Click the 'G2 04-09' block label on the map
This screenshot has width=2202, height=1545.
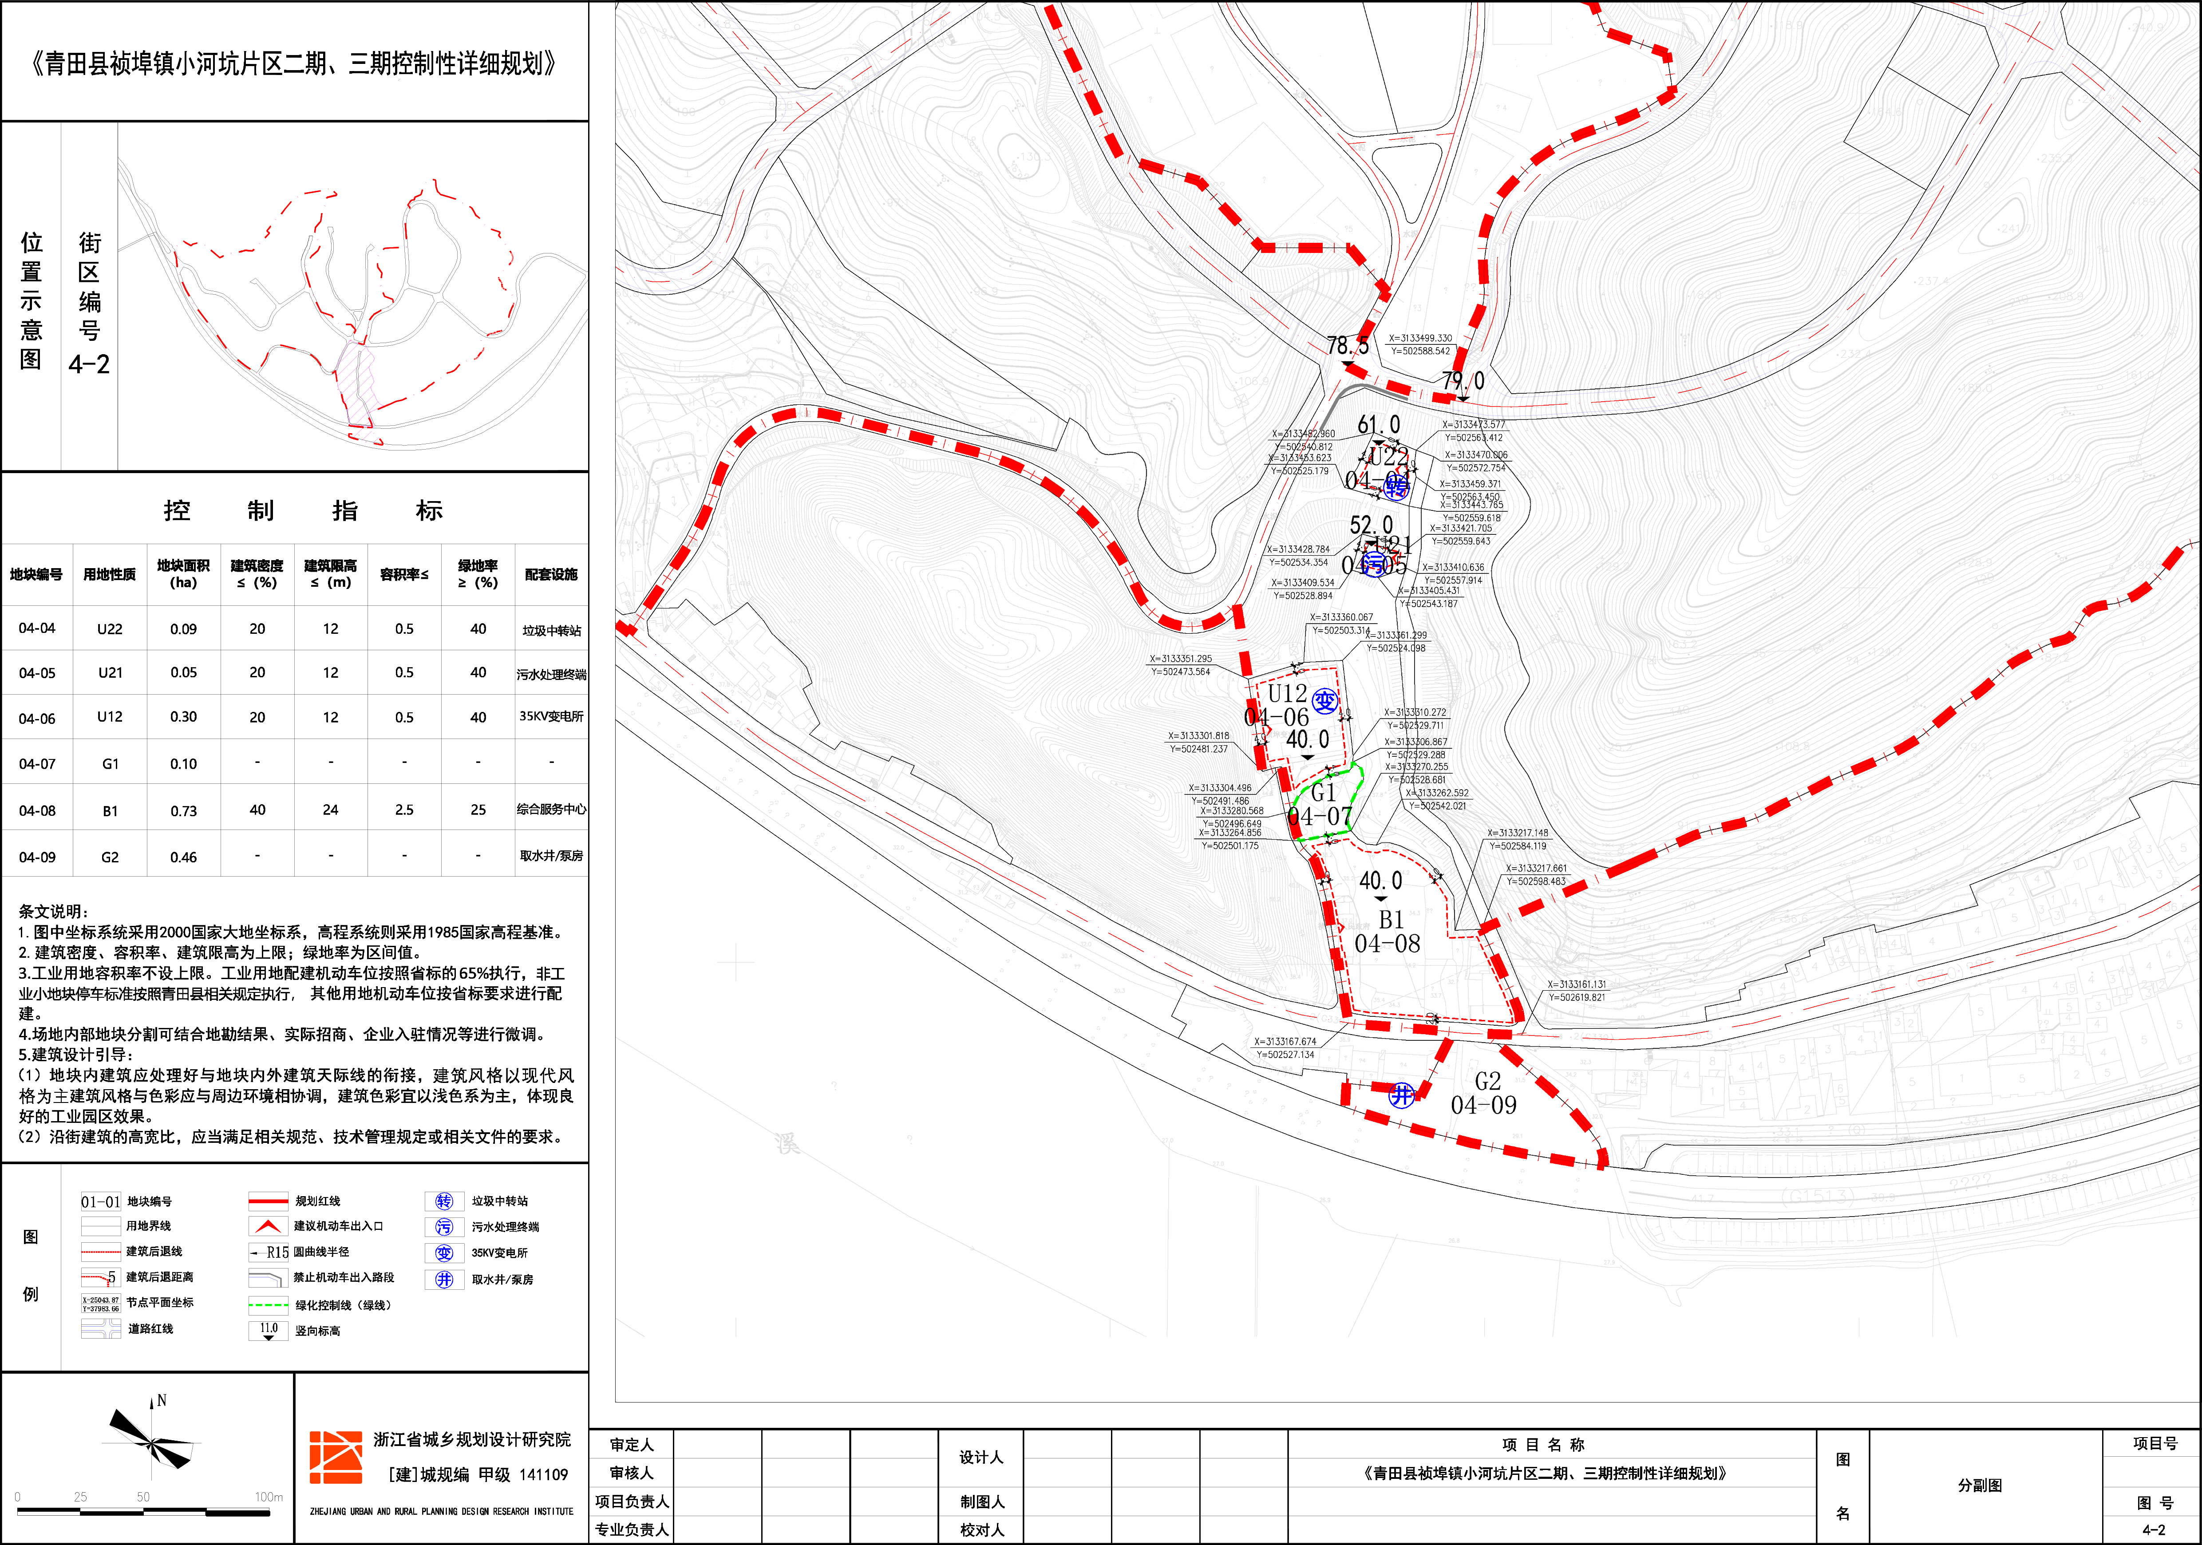(1485, 1093)
